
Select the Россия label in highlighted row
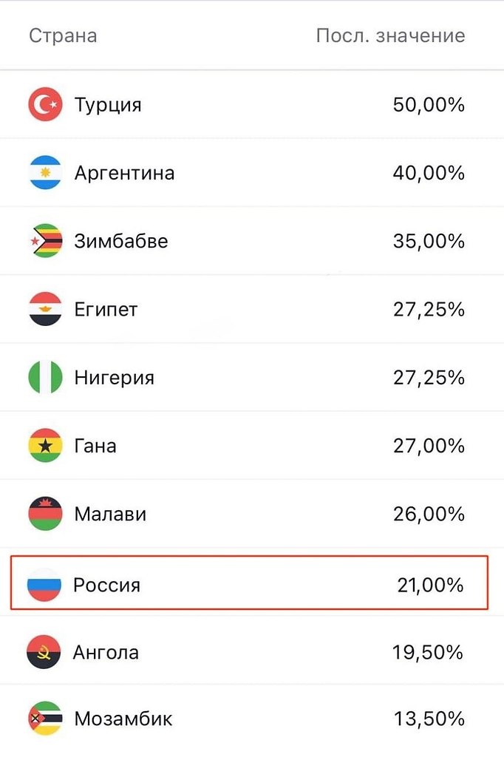pyautogui.click(x=106, y=585)
